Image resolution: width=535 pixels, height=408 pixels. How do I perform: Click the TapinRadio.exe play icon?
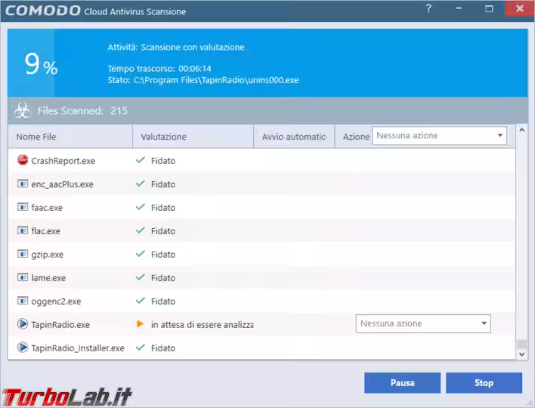click(23, 323)
